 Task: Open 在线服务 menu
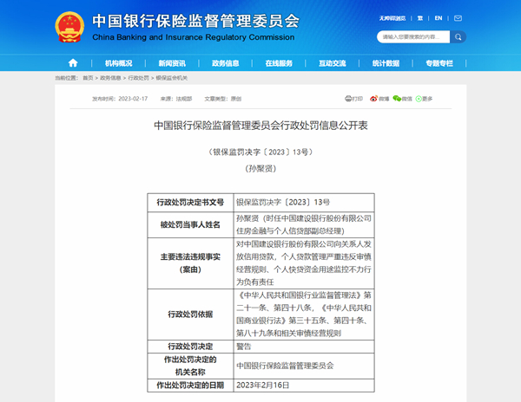click(x=279, y=63)
